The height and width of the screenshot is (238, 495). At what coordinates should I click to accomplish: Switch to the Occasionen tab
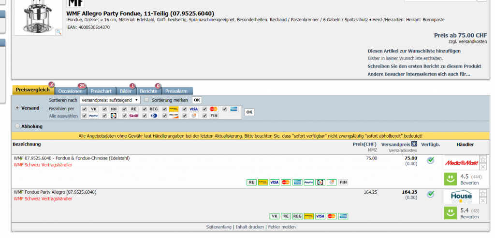71,91
